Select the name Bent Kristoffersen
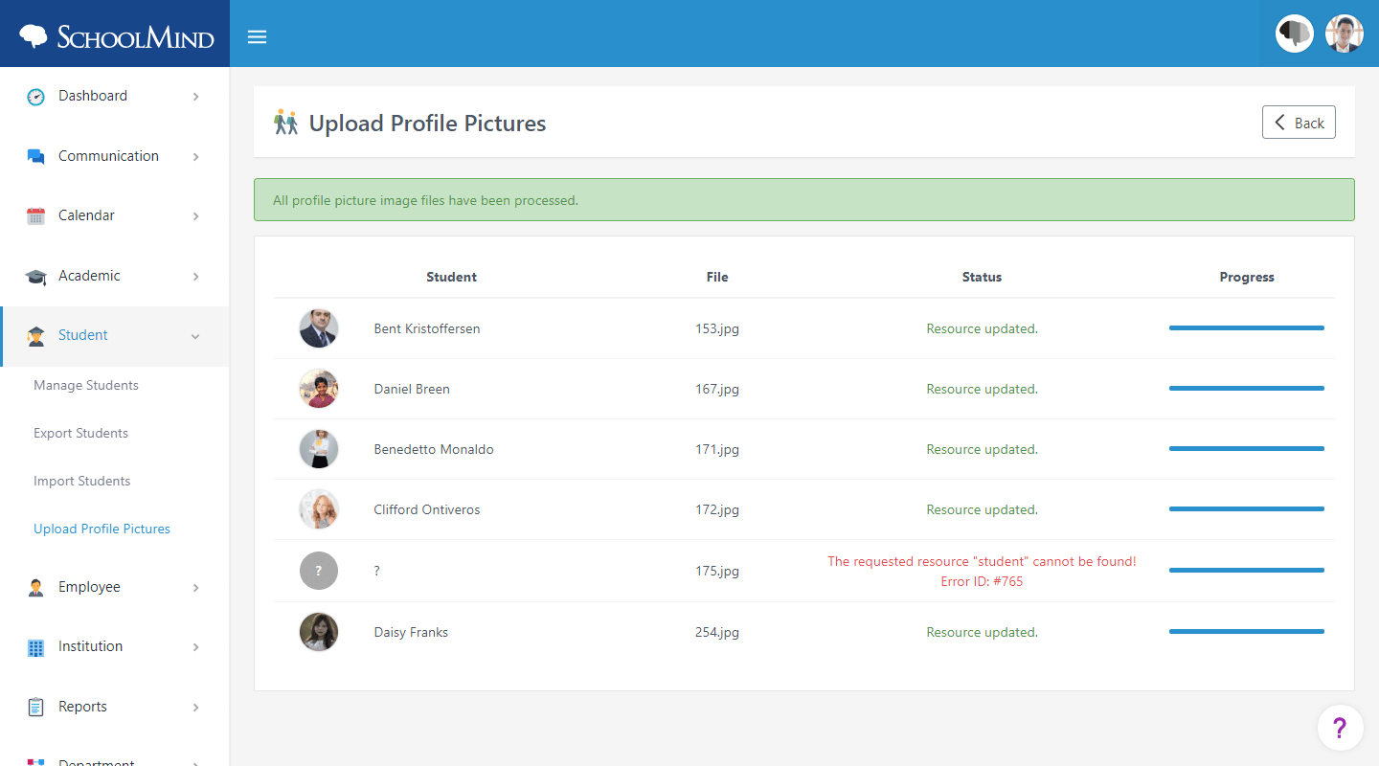The image size is (1379, 766). (x=427, y=328)
